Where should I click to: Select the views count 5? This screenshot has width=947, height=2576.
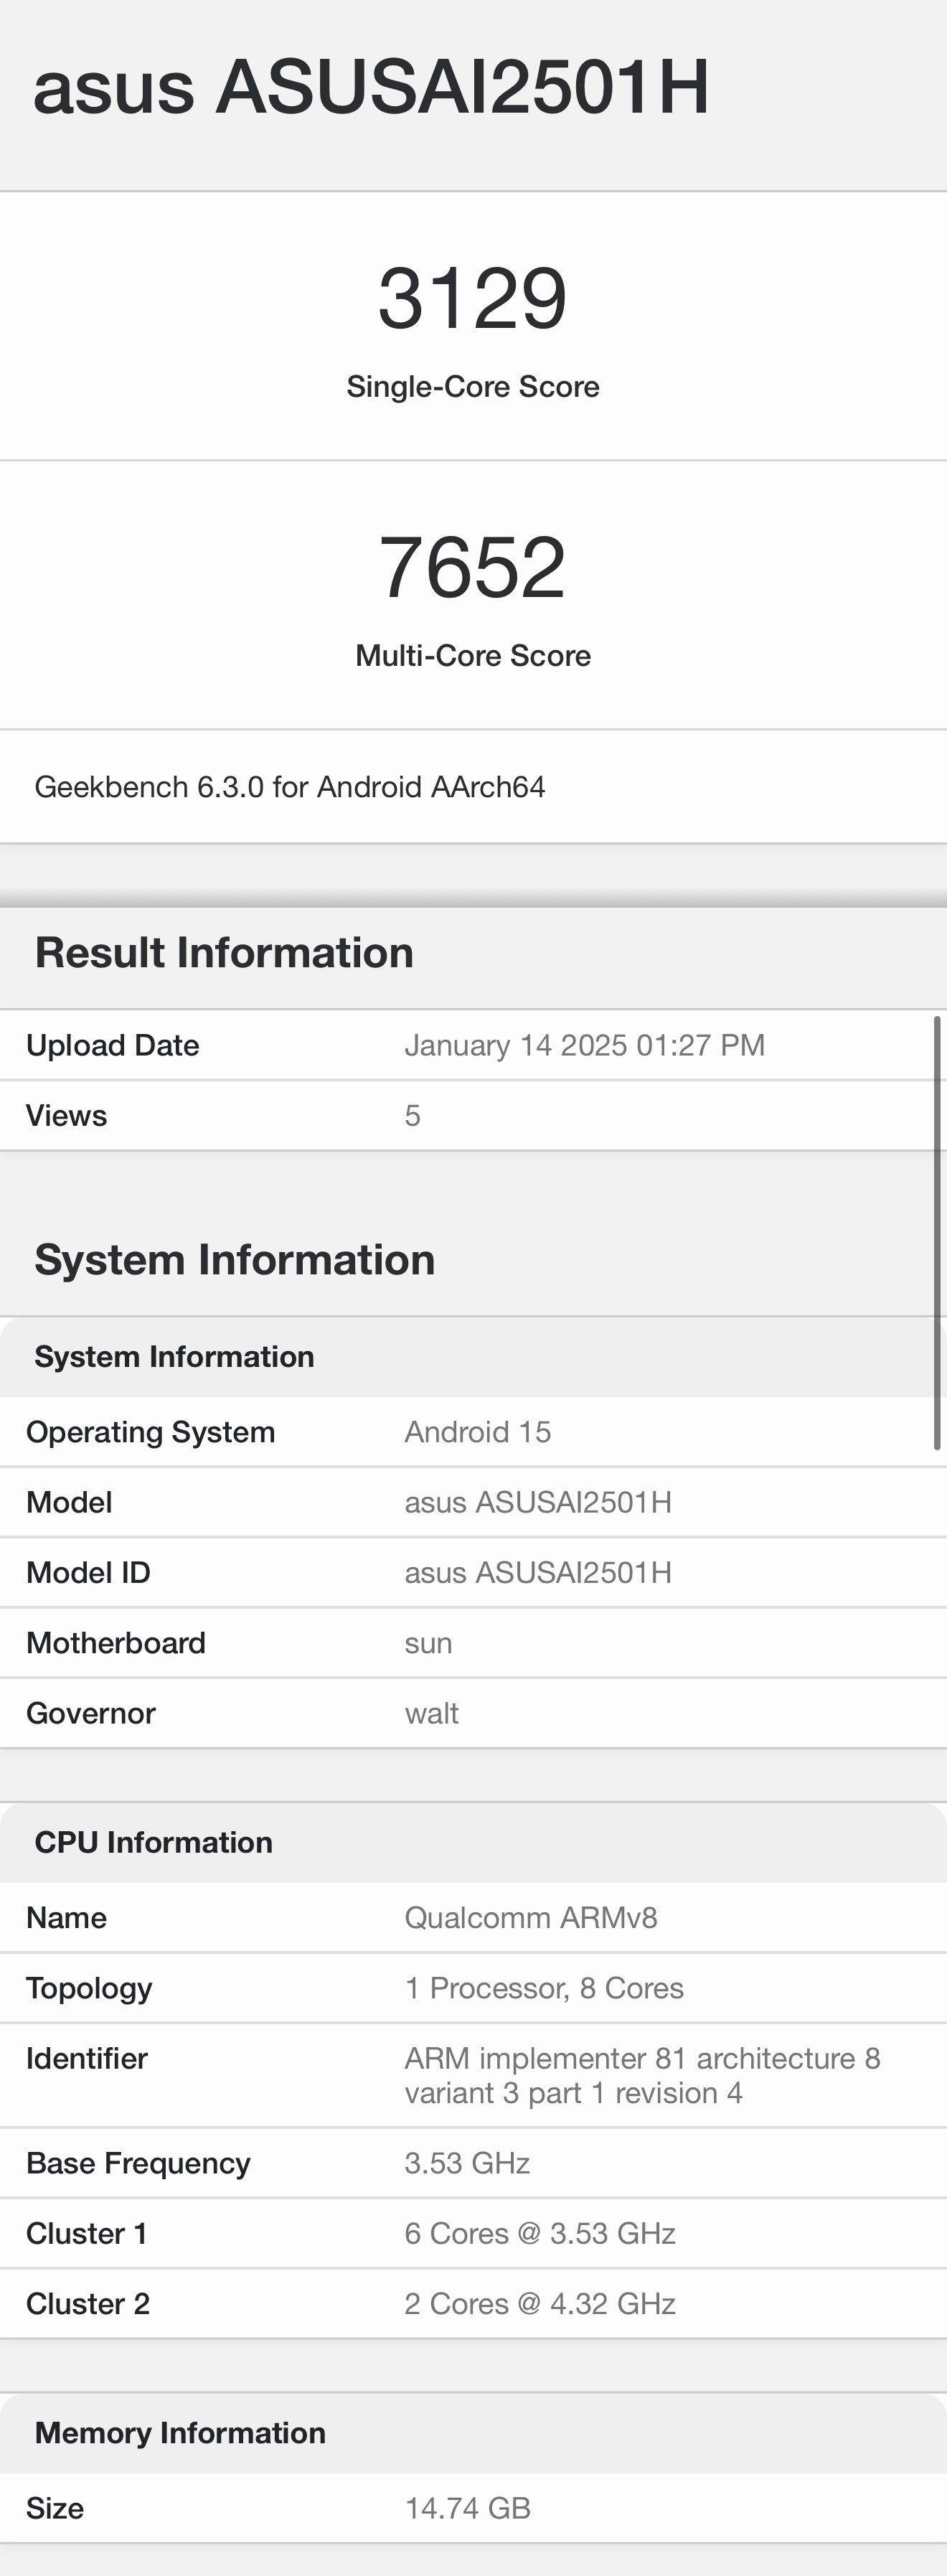tap(413, 1115)
